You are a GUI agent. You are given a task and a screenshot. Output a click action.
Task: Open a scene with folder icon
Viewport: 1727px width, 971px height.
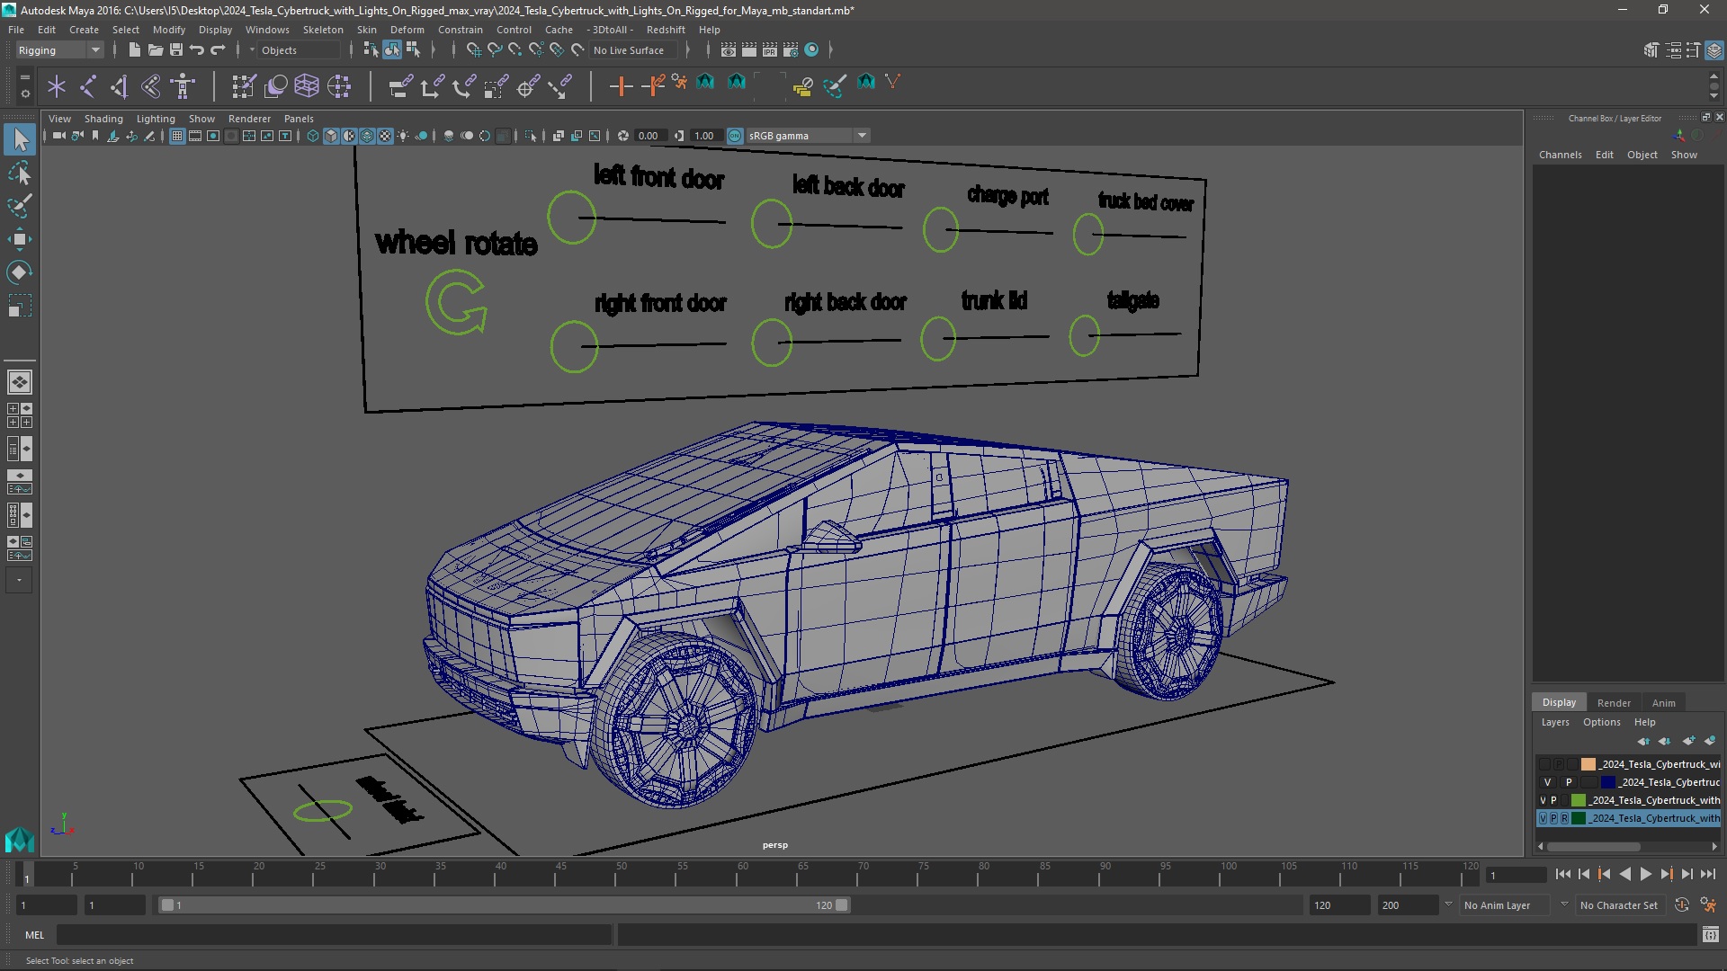[155, 50]
